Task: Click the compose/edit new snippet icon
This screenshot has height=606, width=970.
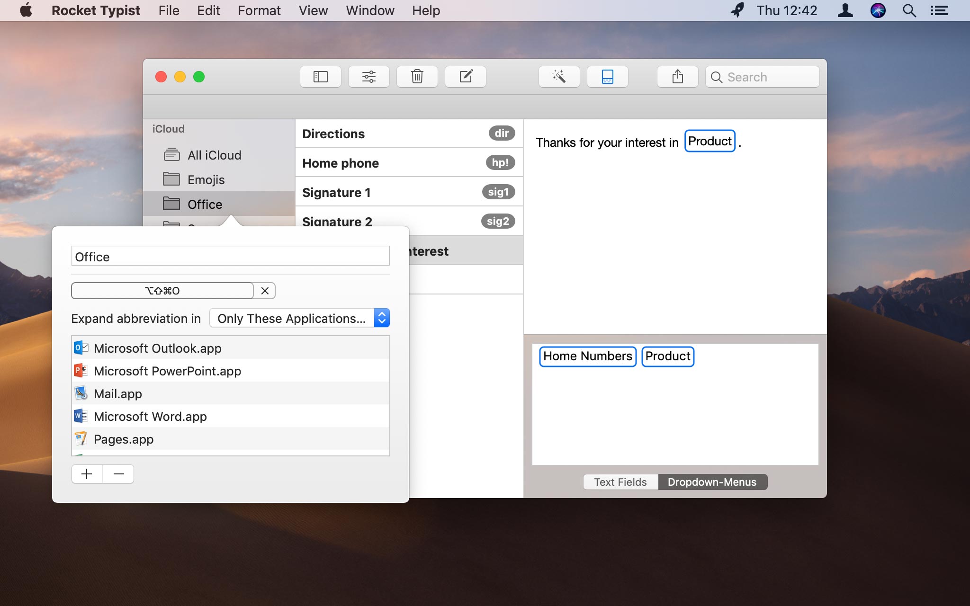Action: [x=466, y=77]
